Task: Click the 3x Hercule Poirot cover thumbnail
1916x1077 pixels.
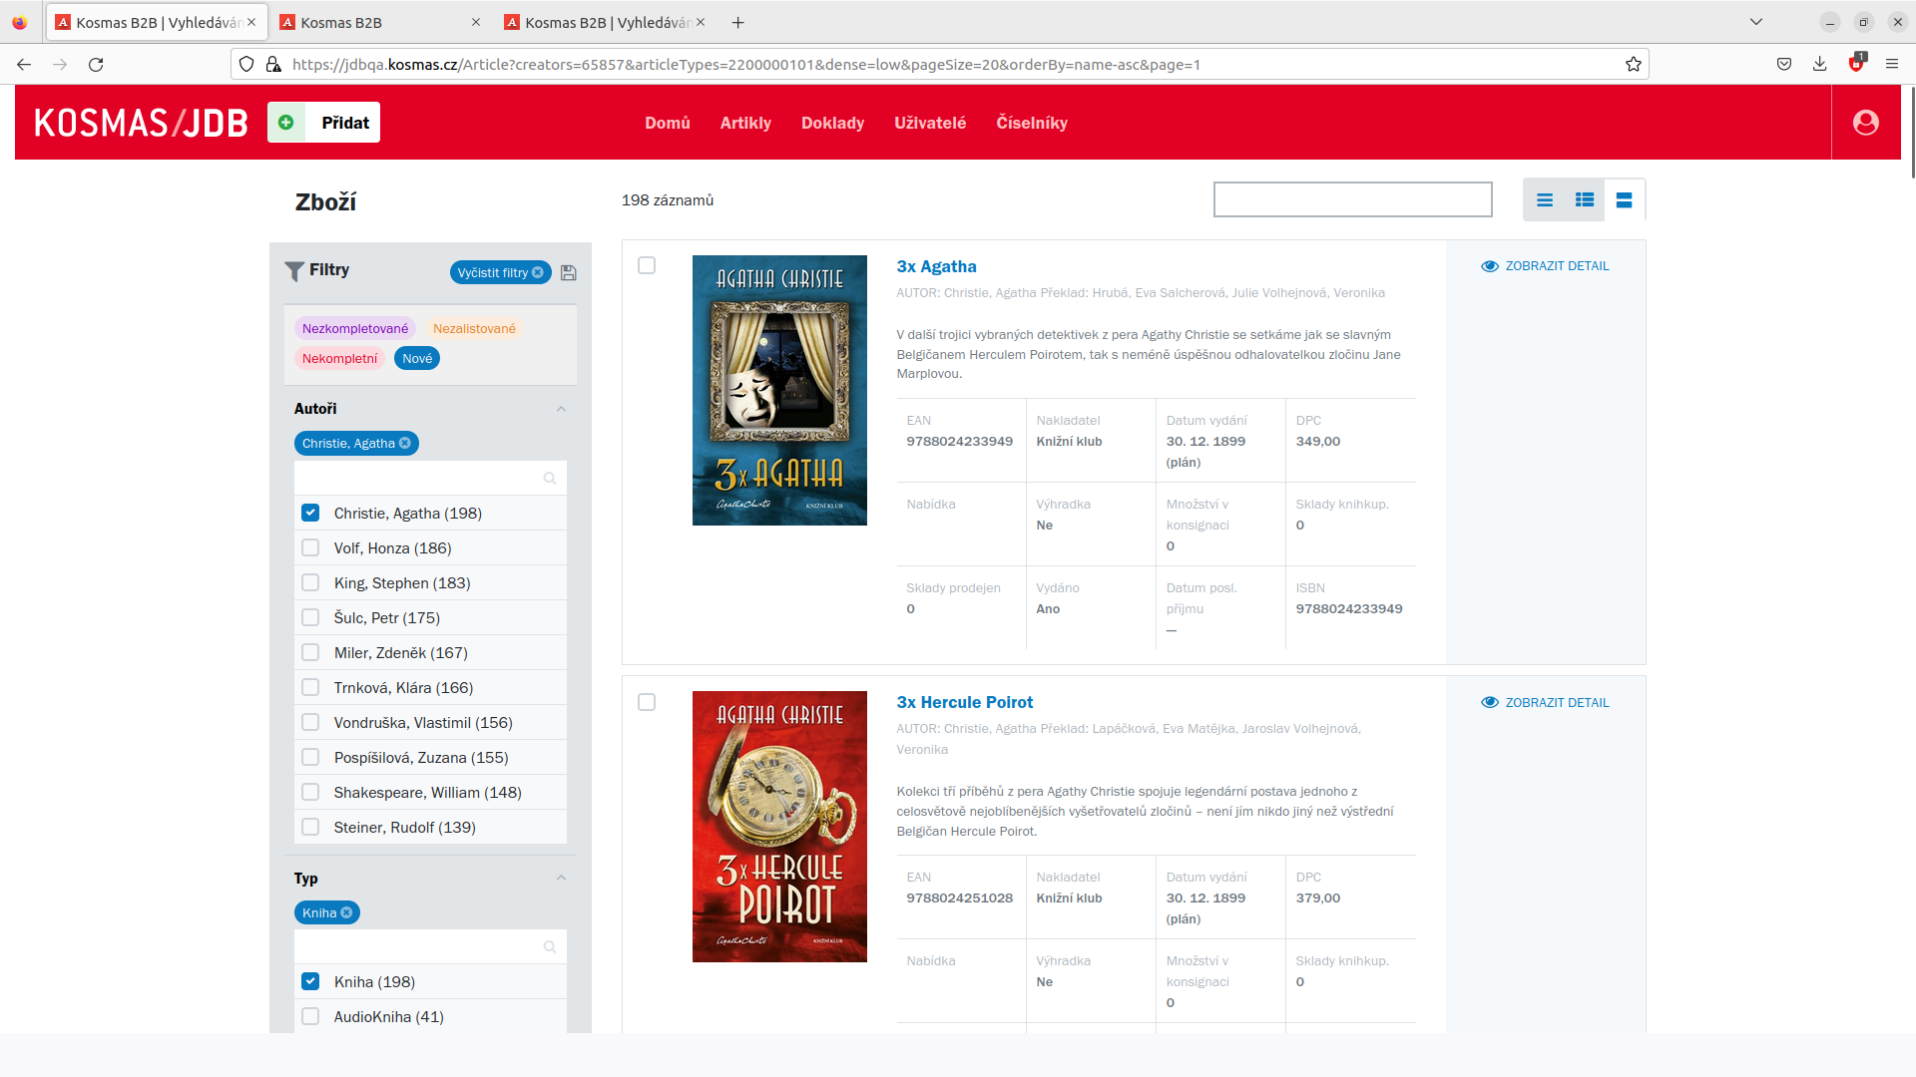Action: [779, 827]
